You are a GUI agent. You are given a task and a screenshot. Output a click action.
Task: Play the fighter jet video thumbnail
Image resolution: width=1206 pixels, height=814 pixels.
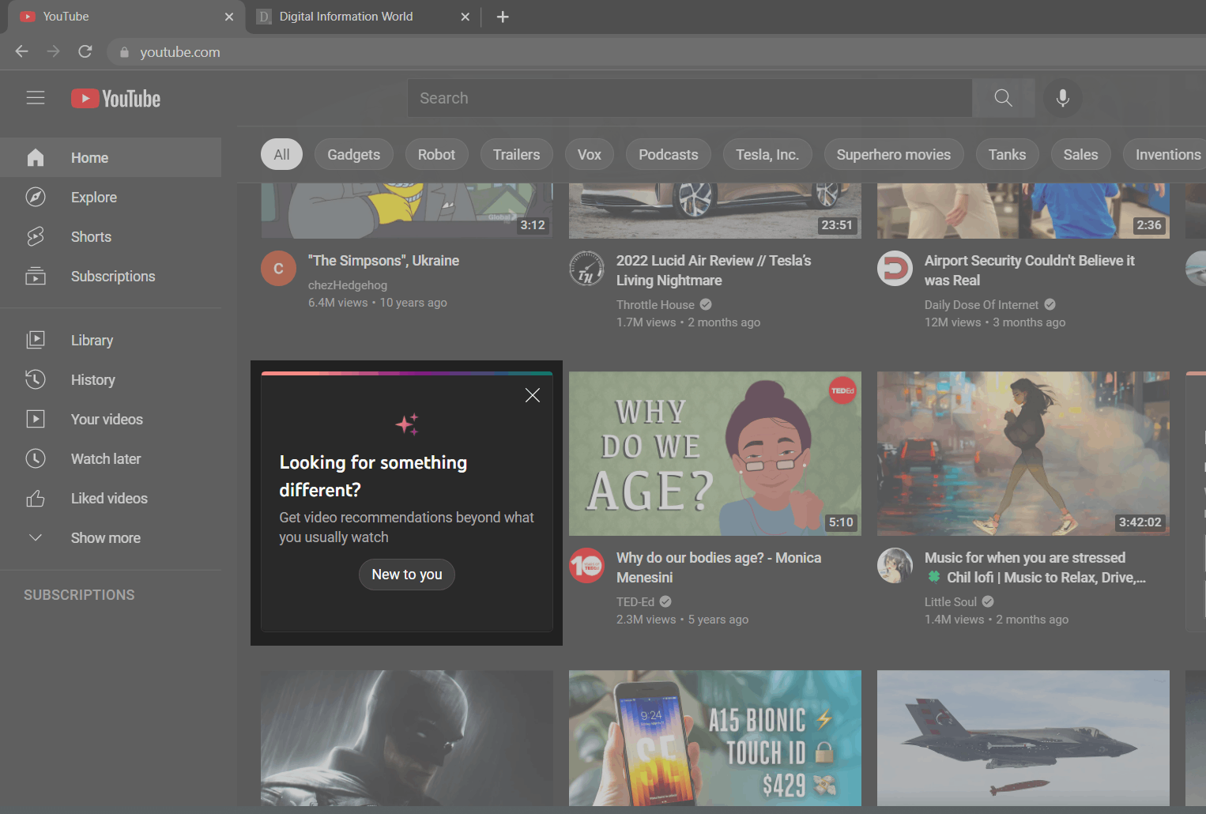tap(1023, 738)
